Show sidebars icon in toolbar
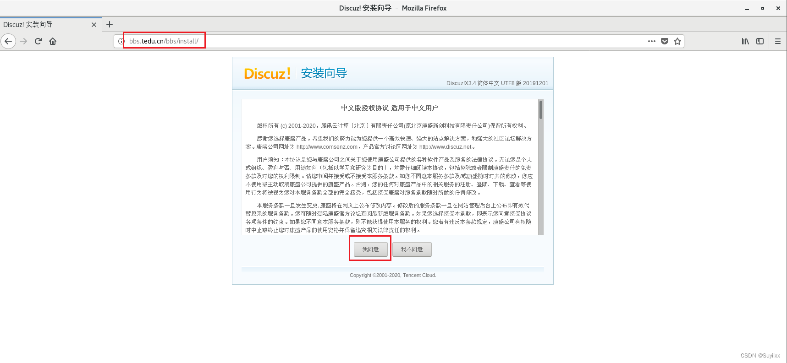787x363 pixels. pyautogui.click(x=760, y=41)
